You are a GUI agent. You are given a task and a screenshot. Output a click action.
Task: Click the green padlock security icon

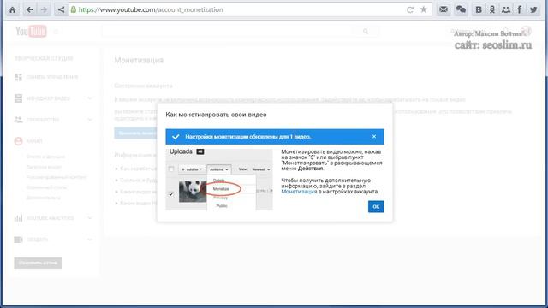74,9
